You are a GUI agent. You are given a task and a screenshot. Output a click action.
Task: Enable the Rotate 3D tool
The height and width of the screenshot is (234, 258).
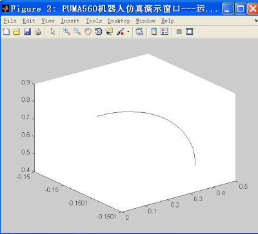[99, 32]
